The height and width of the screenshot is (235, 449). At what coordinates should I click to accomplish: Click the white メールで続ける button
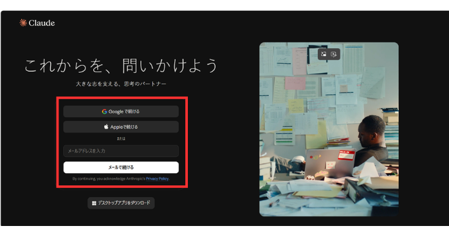(x=121, y=167)
